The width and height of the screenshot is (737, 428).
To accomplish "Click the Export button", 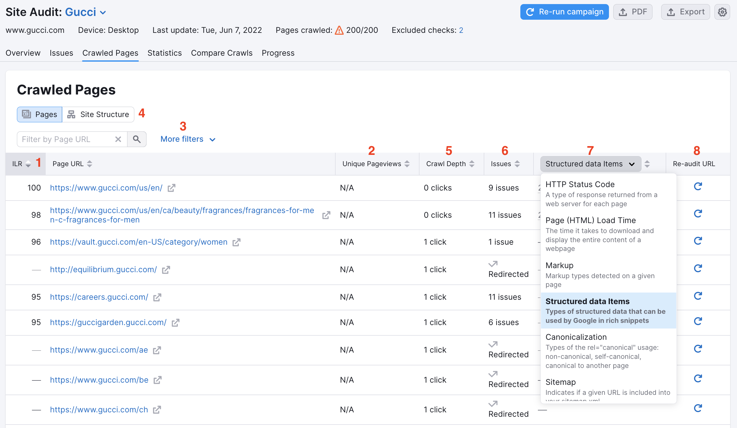I will point(685,12).
